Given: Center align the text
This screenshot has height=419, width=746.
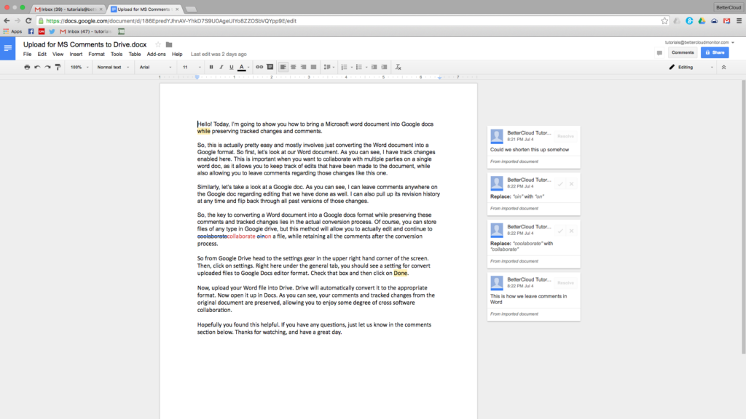Looking at the screenshot, I should click(294, 67).
